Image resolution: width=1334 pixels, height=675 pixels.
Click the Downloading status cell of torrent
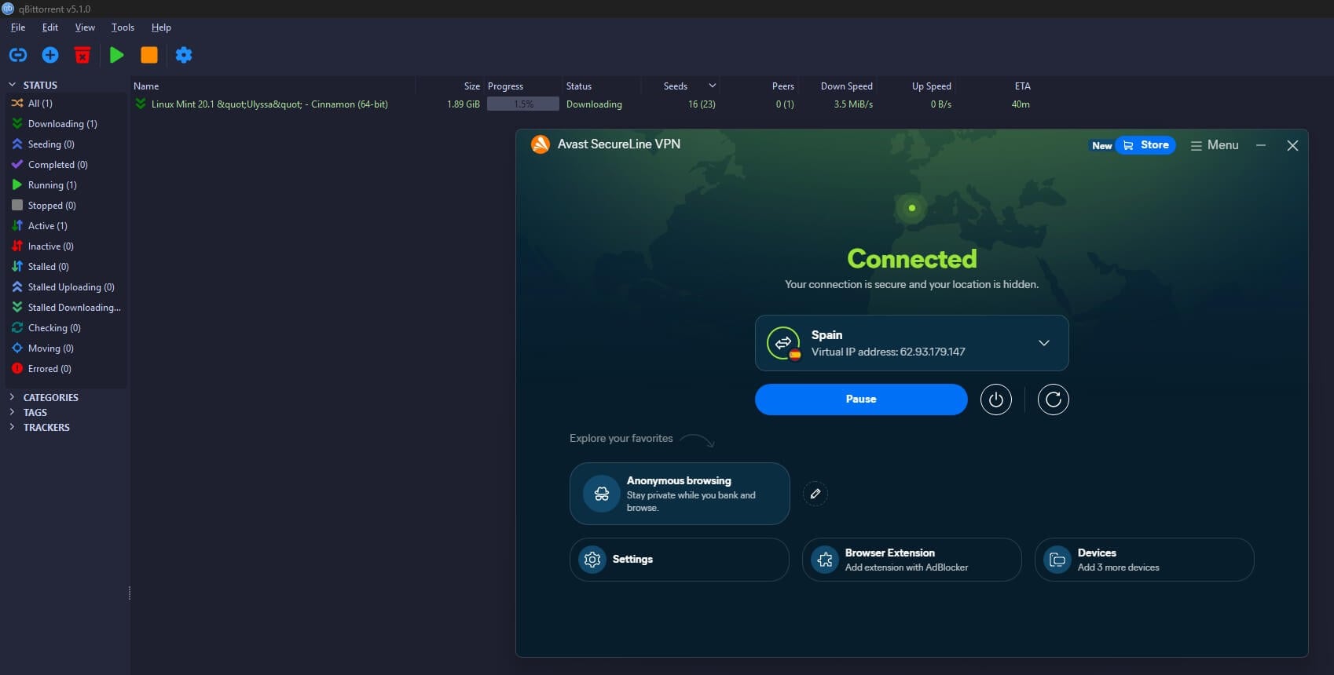coord(594,104)
